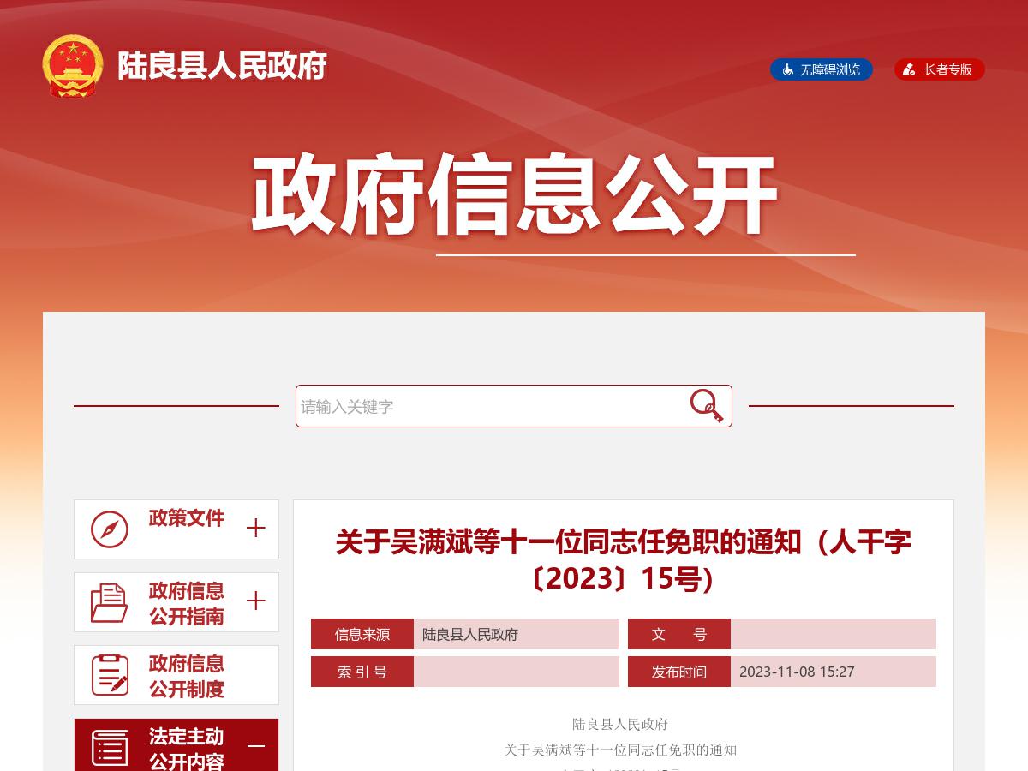Open the 政策文件 navigation entry
Image resolution: width=1028 pixels, height=771 pixels.
coord(186,519)
